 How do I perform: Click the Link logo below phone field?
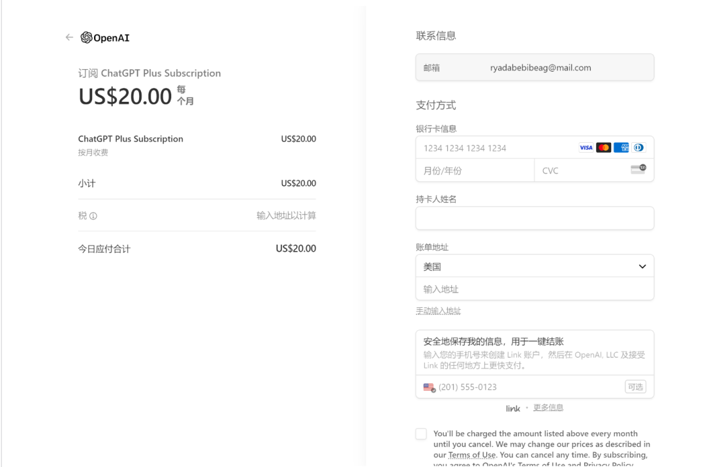click(512, 408)
